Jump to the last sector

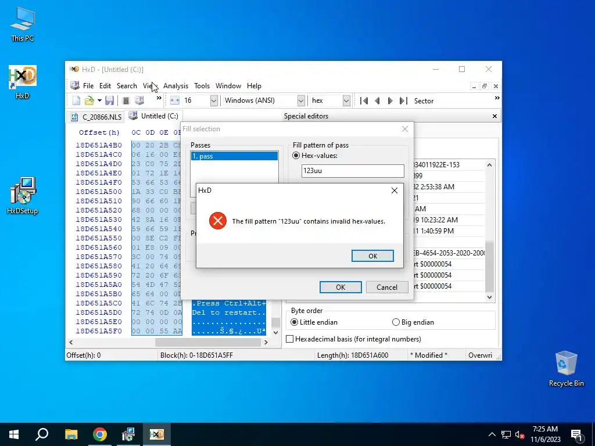403,101
